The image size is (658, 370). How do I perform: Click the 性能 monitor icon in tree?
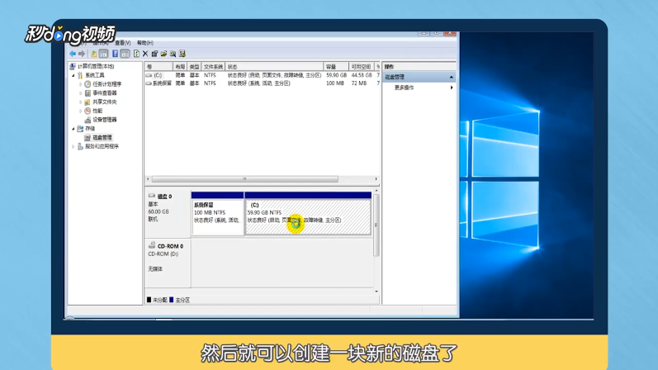tap(88, 111)
